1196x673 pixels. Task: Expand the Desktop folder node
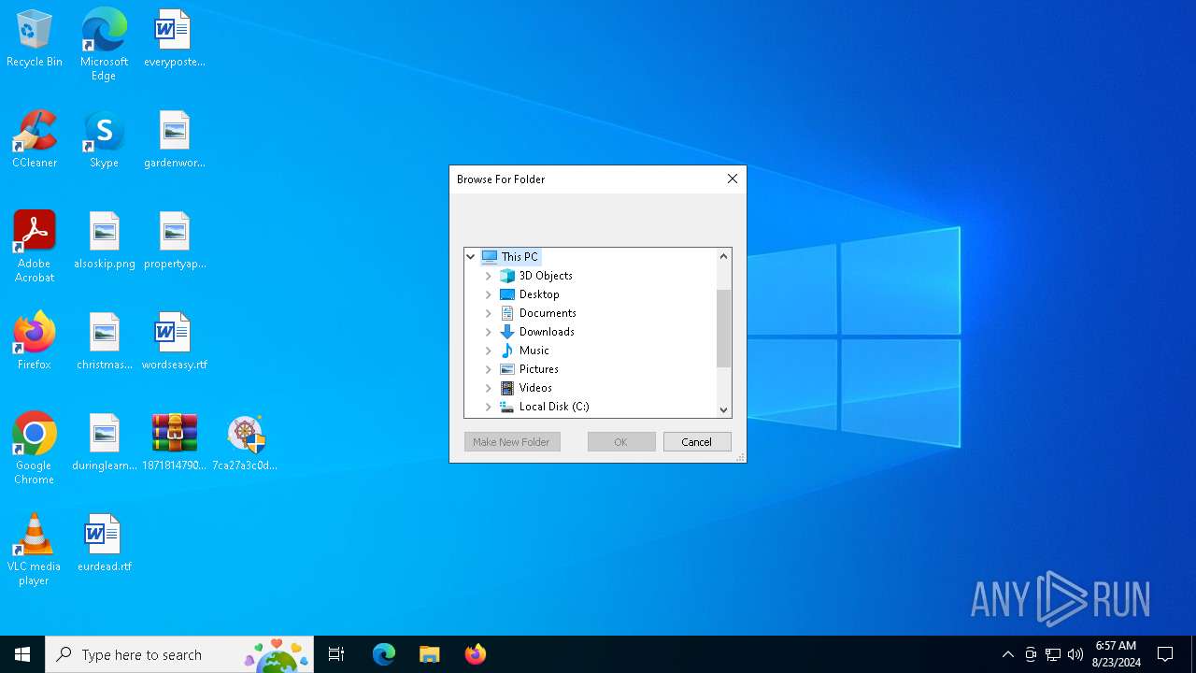(x=488, y=294)
